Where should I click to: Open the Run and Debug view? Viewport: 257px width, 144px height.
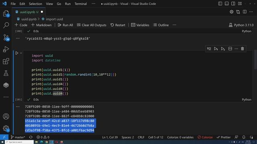(x=6, y=49)
